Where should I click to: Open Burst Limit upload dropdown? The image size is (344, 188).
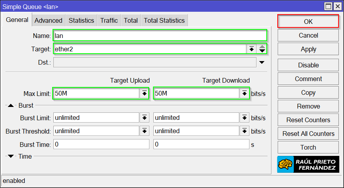(144, 117)
